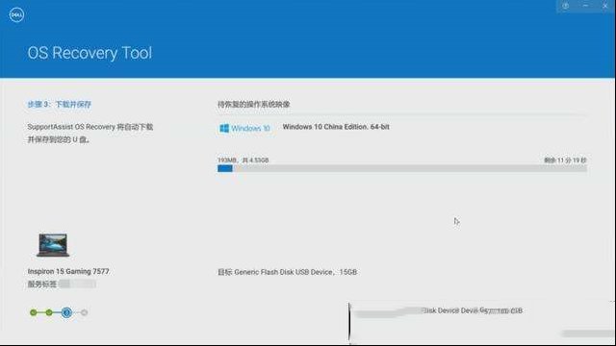Viewport: 616px width, 346px height.
Task: Click the OS Recovery Tool title
Action: tap(90, 53)
